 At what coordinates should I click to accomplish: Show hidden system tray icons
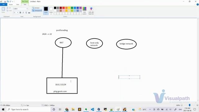tap(150, 109)
